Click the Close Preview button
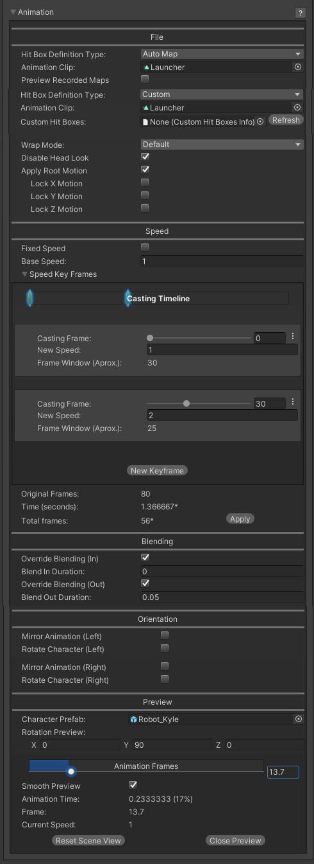314x864 pixels. [236, 840]
